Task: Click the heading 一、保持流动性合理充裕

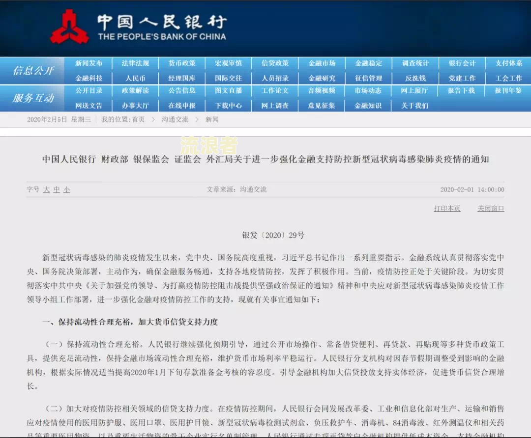Action: point(130,322)
